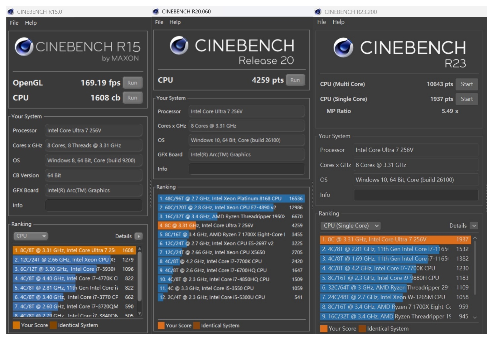
Task: Open the CPU (Single Core) ranking dropdown
Action: click(350, 226)
